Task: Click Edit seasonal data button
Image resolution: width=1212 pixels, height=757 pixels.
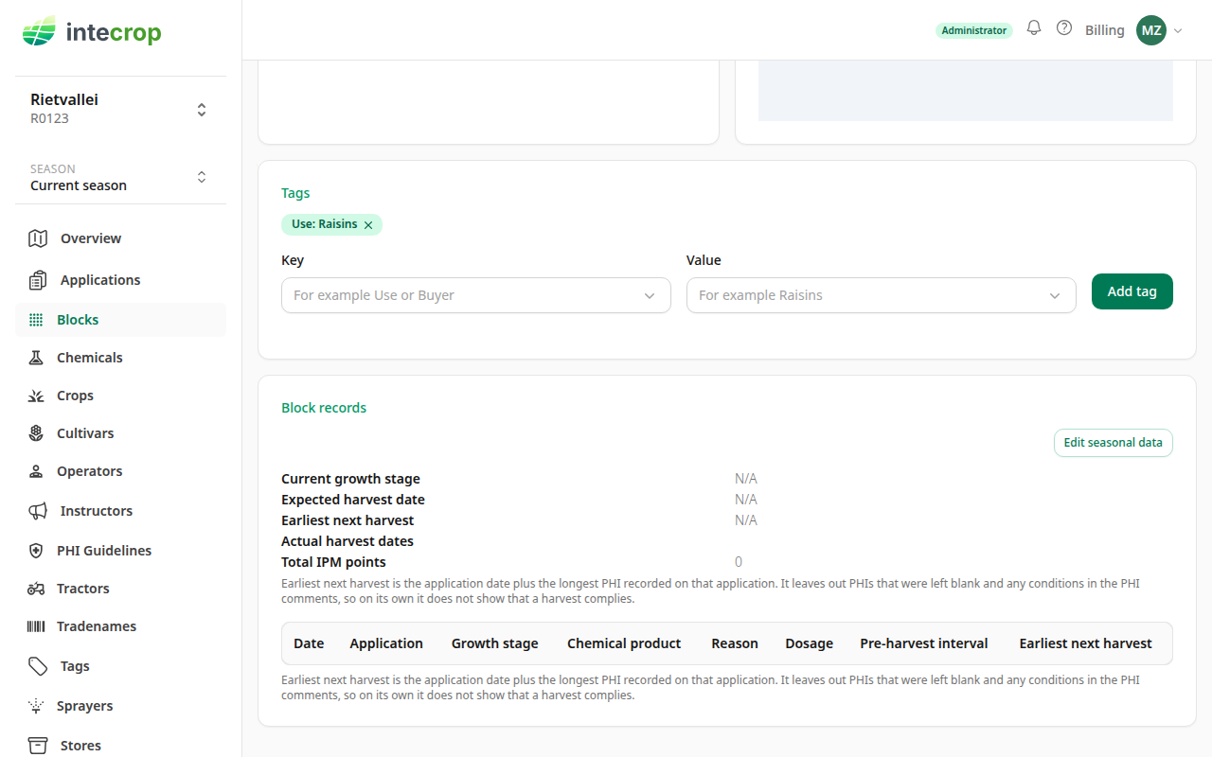Action: point(1114,443)
